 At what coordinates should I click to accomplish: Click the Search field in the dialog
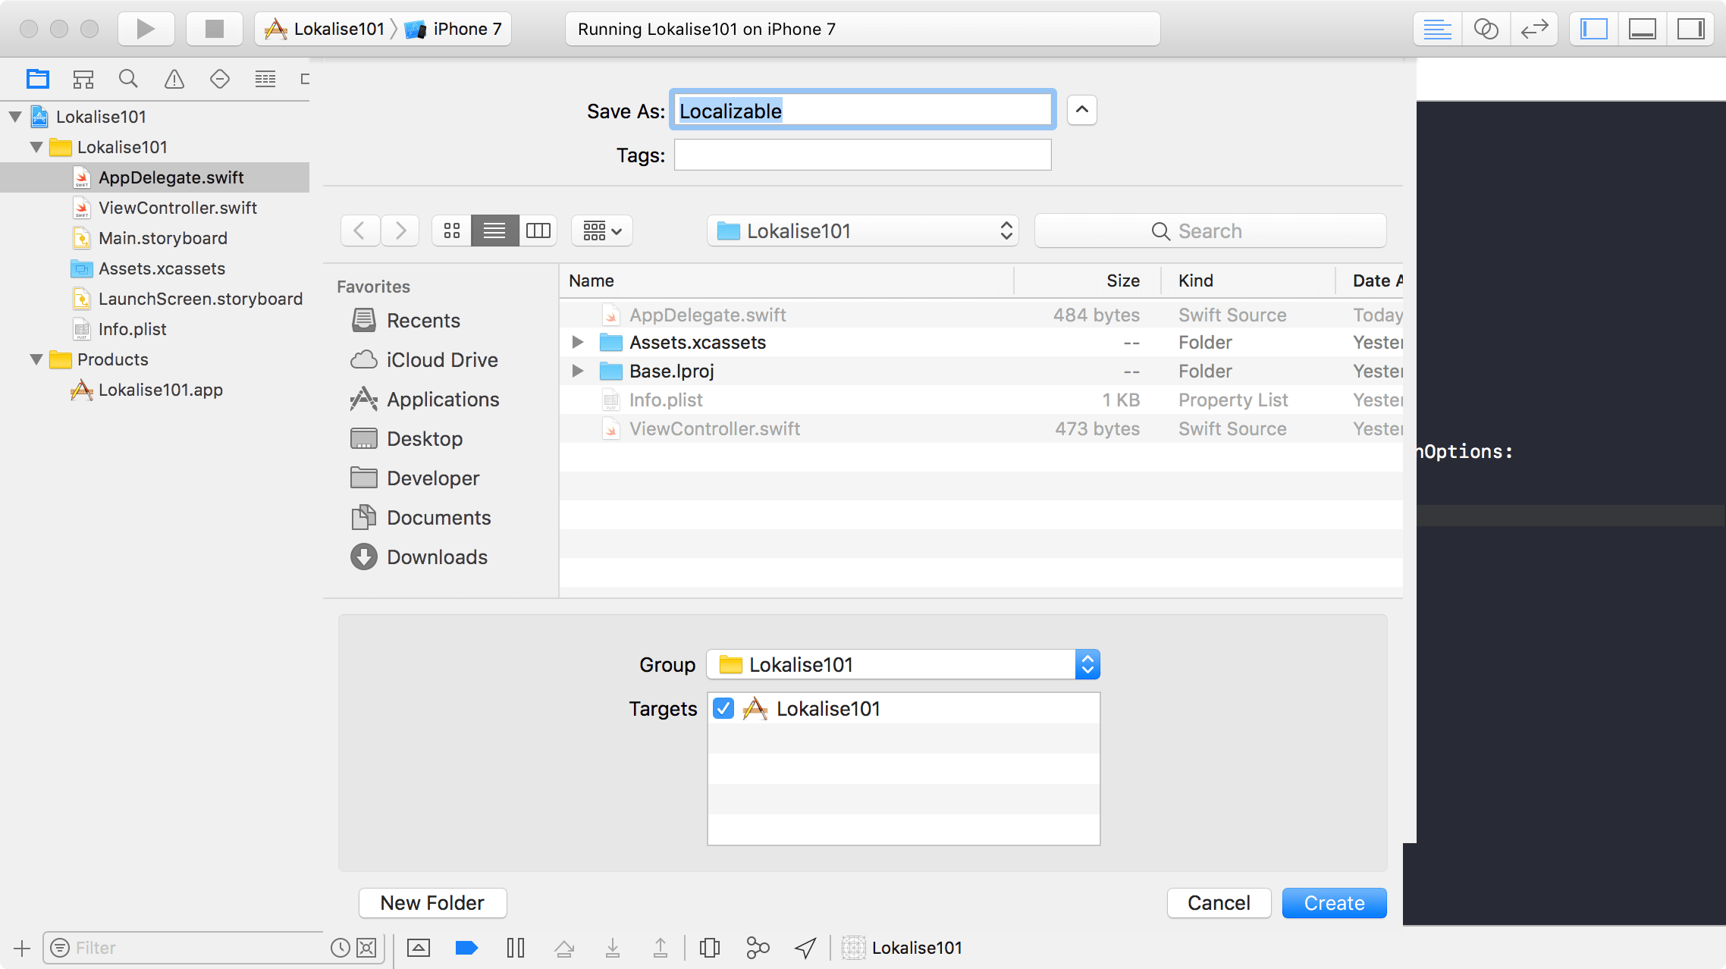pos(1210,230)
